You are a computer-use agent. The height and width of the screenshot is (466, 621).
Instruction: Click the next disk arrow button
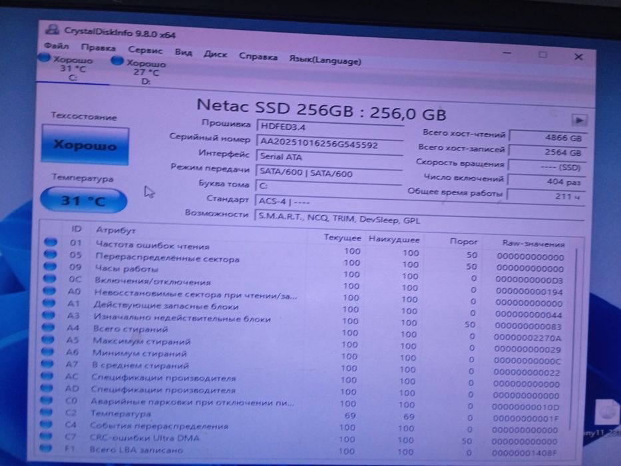(x=579, y=120)
